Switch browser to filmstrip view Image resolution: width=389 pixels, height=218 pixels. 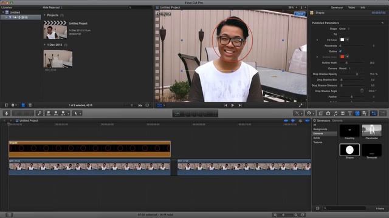click(23, 105)
